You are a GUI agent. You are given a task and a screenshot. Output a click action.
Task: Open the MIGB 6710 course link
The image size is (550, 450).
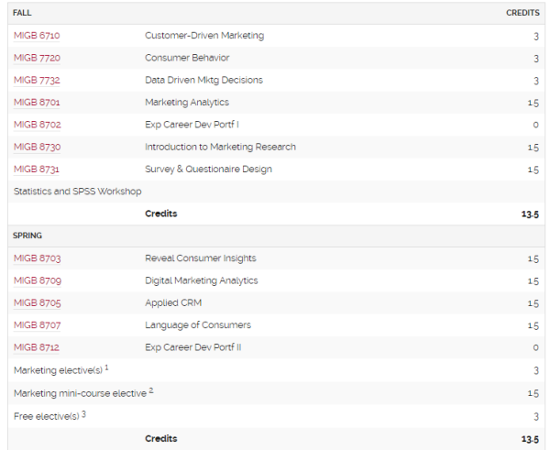37,36
